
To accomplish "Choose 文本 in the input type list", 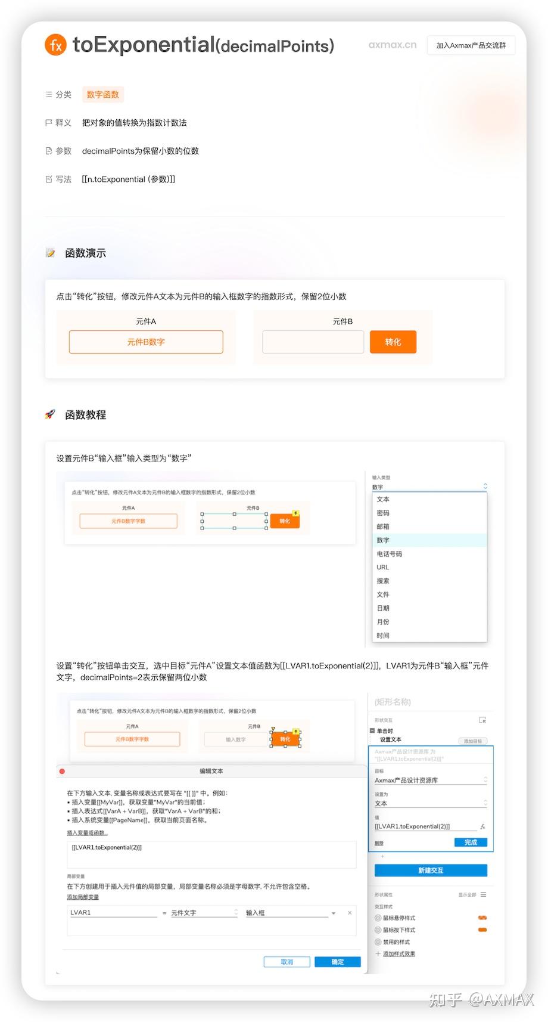I will [x=429, y=499].
